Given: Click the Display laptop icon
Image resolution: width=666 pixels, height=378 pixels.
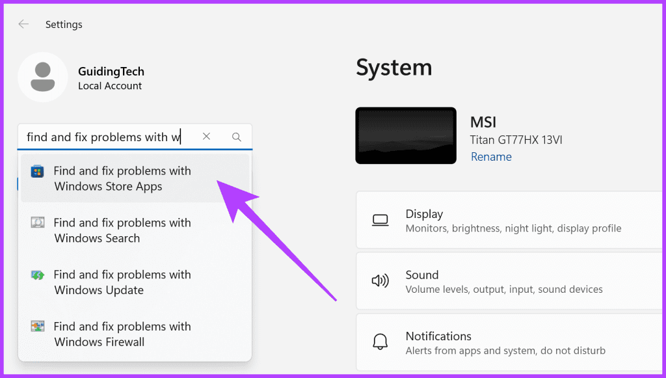Looking at the screenshot, I should click(380, 221).
